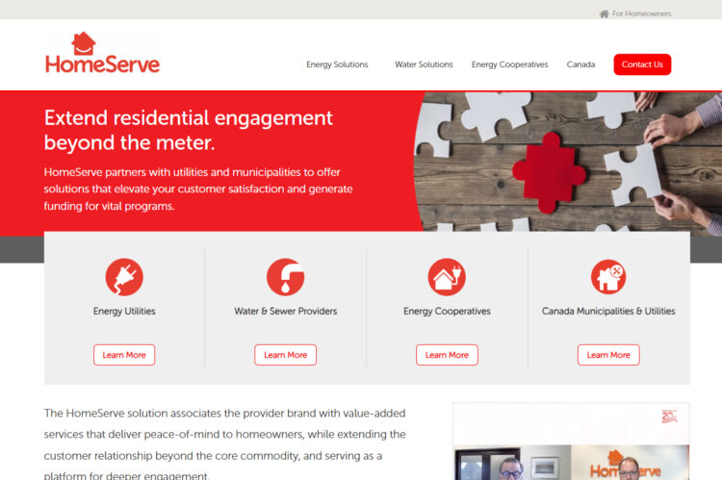This screenshot has width=722, height=480.
Task: Open the For Homeowners link
Action: [641, 13]
